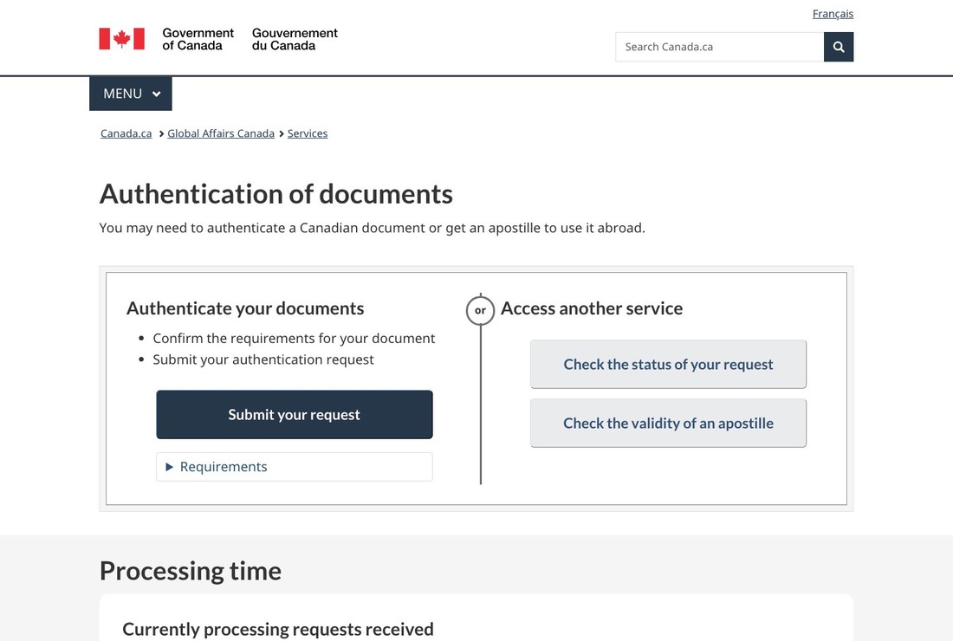953x641 pixels.
Task: Expand the Requirements details section
Action: [x=295, y=467]
